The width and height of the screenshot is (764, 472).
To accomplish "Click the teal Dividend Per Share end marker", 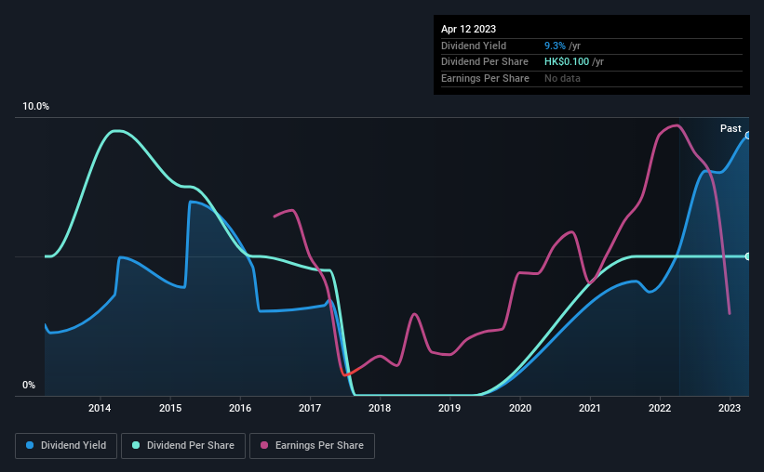I will tap(748, 256).
